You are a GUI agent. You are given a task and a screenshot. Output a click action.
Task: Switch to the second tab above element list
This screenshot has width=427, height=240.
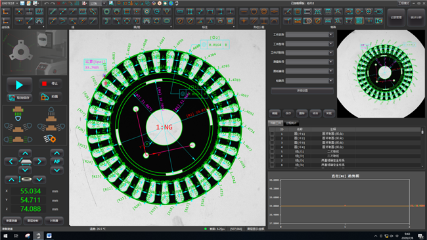point(291,123)
